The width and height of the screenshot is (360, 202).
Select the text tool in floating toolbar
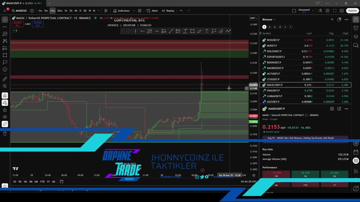[207, 31]
